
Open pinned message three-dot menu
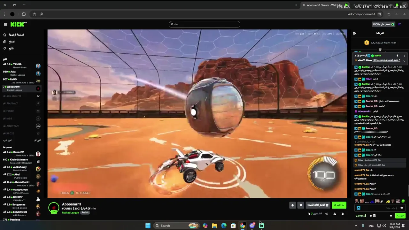tap(404, 56)
